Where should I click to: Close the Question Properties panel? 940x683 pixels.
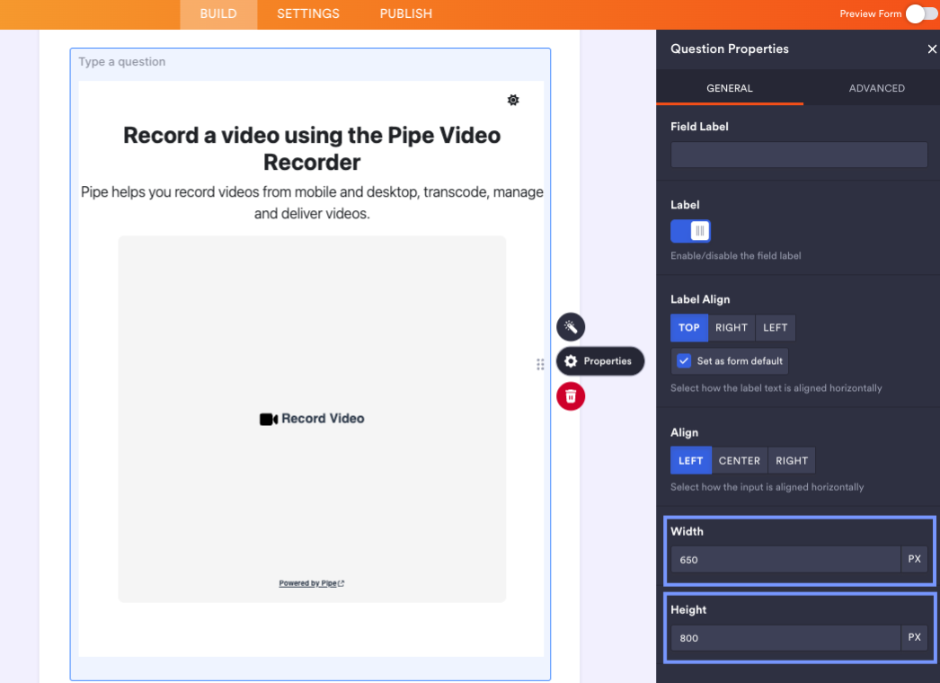(x=932, y=49)
